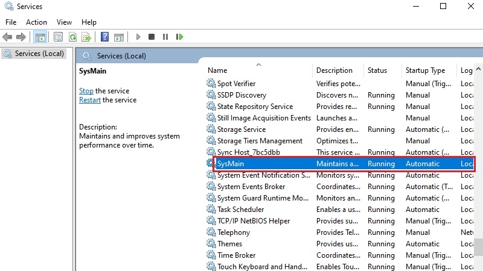Go forward with the Forward arrow toolbar icon
The height and width of the screenshot is (271, 483).
(21, 37)
